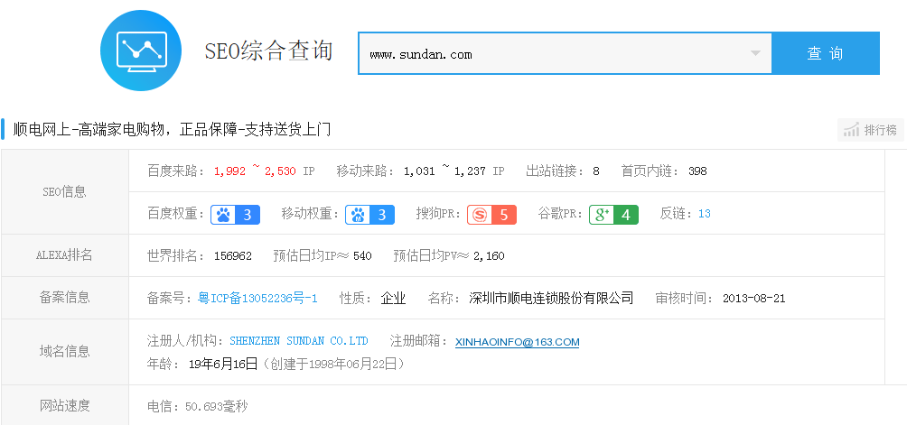Click the SEO信息 row label

tap(64, 192)
